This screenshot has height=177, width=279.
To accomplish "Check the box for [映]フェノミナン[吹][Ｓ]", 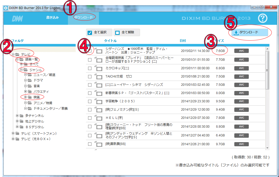I will coord(90,110).
